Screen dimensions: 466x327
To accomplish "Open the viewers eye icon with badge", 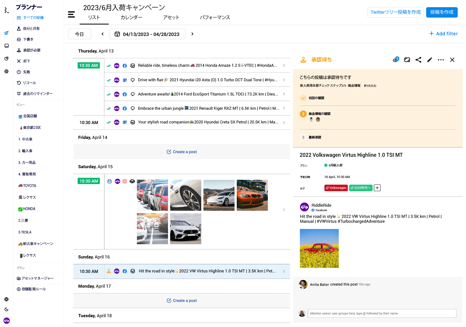I will click(x=395, y=60).
